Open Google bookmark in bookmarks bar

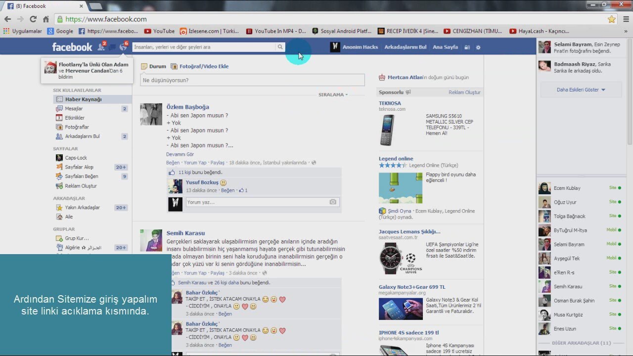(60, 31)
